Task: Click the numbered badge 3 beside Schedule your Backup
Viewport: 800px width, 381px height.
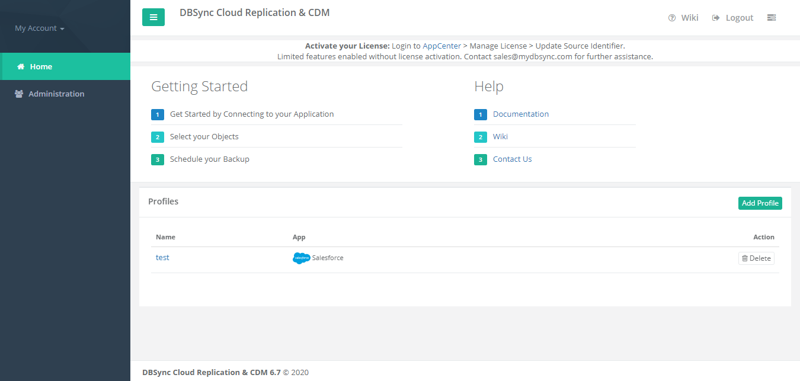Action: point(157,159)
